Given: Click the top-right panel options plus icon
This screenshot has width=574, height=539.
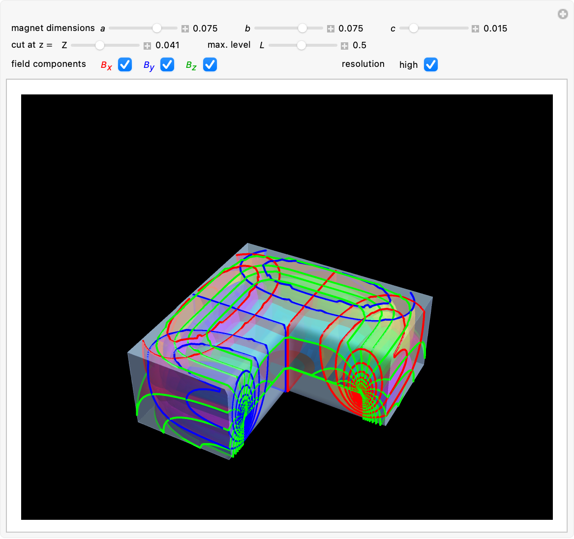Looking at the screenshot, I should pos(563,14).
